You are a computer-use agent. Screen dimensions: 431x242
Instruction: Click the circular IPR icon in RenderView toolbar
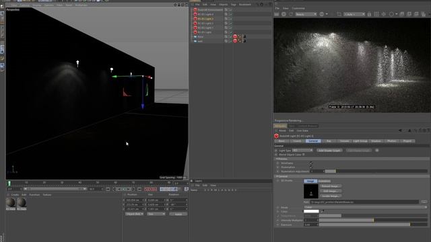(x=284, y=14)
